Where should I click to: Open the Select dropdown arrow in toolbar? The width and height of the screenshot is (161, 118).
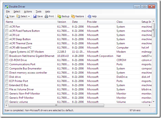click(x=29, y=16)
